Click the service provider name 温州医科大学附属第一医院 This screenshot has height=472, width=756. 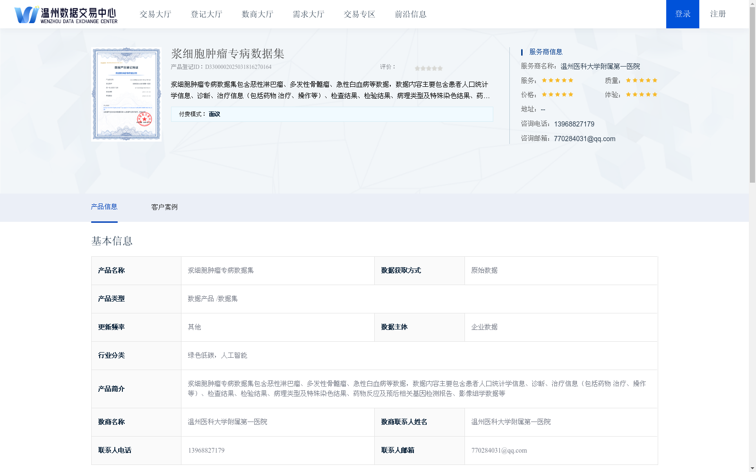(x=600, y=67)
